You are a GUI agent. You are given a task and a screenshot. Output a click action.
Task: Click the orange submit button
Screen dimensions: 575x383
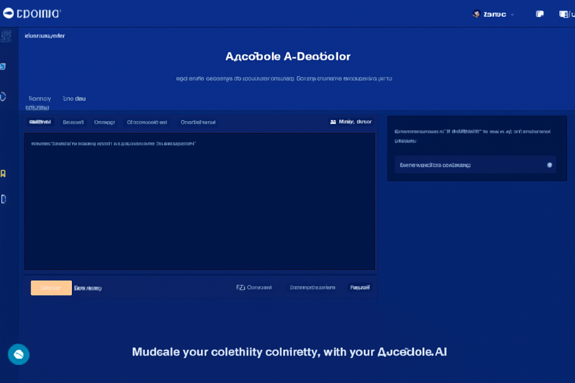(x=51, y=287)
